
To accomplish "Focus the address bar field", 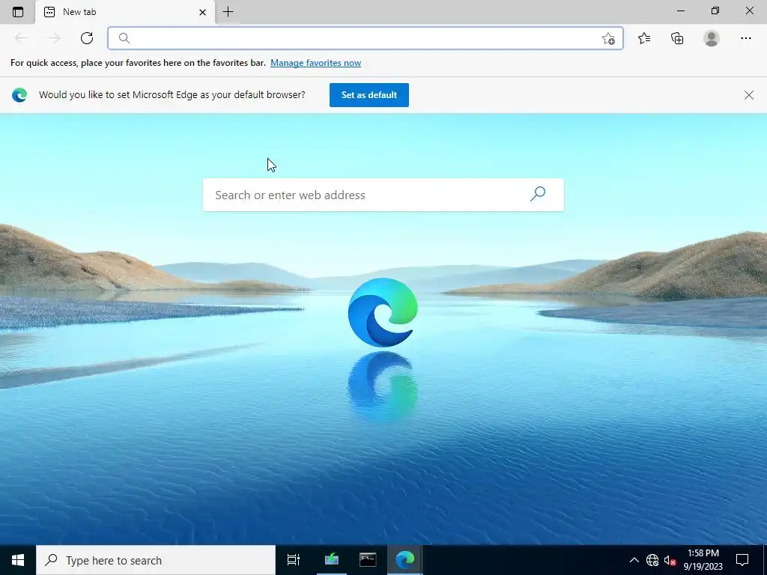I will pyautogui.click(x=366, y=38).
